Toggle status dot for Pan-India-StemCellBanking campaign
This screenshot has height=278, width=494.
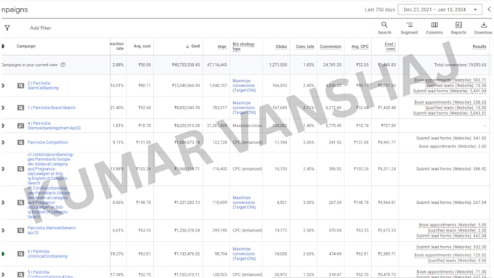pos(3,86)
